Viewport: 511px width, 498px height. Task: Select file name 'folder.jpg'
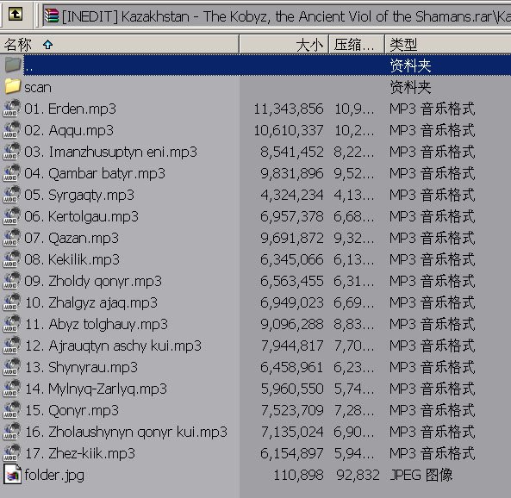(54, 475)
